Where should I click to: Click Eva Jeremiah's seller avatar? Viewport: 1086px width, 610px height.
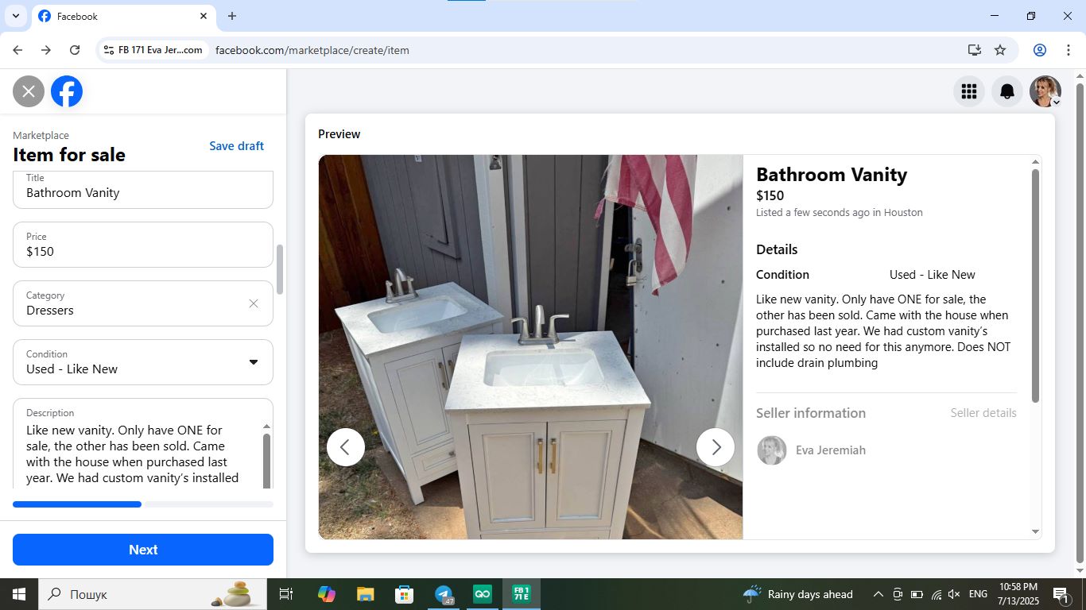(x=771, y=450)
